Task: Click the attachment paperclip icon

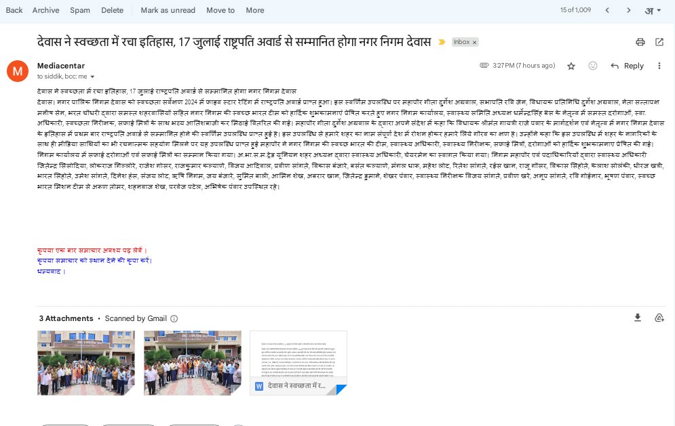Action: (x=484, y=65)
